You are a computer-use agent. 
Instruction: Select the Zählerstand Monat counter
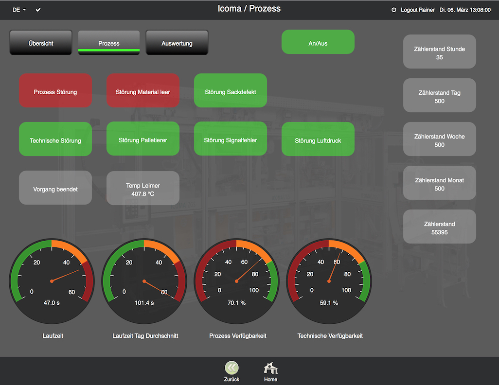point(439,183)
